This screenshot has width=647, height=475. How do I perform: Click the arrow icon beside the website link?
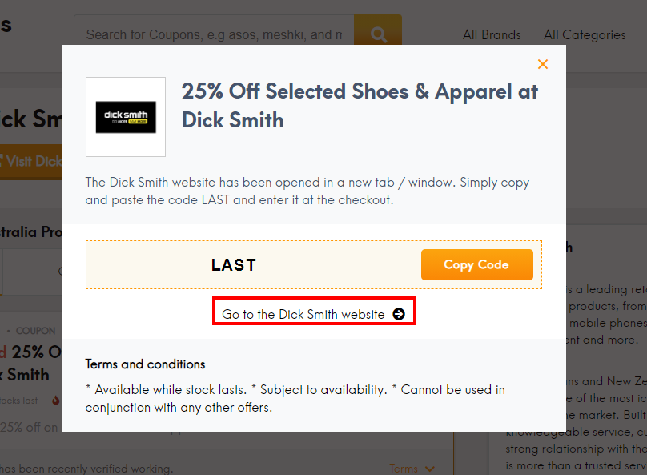399,314
